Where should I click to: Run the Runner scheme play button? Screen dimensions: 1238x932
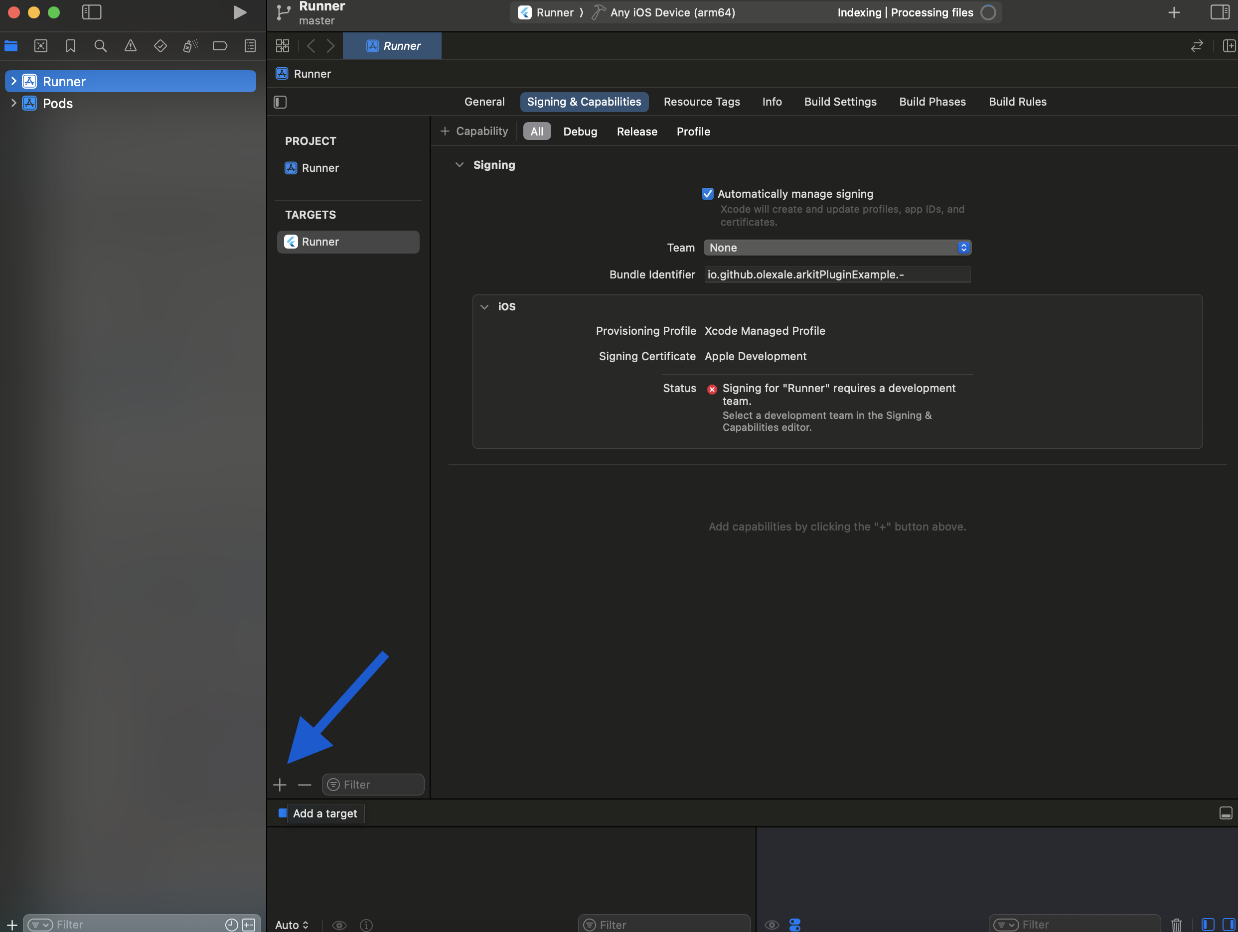(240, 12)
